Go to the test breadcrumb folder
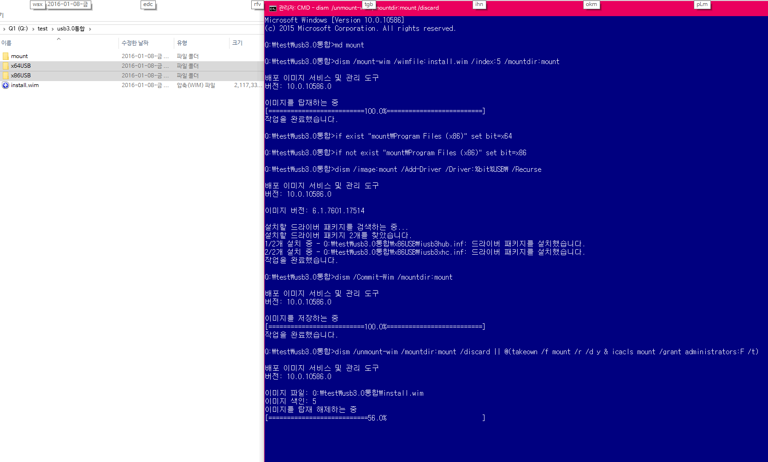The image size is (768, 462). coord(42,29)
